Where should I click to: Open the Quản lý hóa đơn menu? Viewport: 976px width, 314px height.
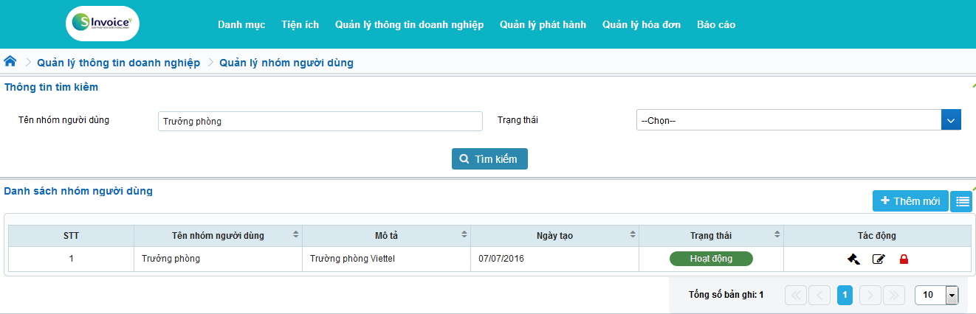[641, 24]
